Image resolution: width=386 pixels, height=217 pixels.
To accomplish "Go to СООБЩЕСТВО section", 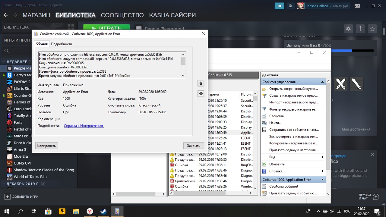I will coord(122,15).
